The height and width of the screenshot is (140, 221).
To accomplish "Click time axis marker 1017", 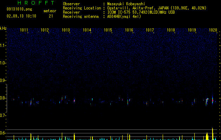I will [x=150, y=30].
